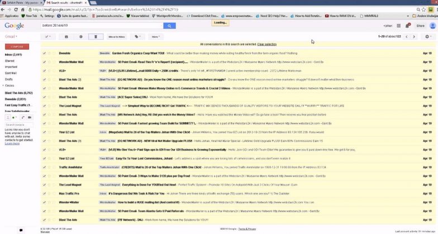Image resolution: width=438 pixels, height=234 pixels.
Task: Uncheck the Max Traffic Pro email checkbox
Action: (44, 194)
